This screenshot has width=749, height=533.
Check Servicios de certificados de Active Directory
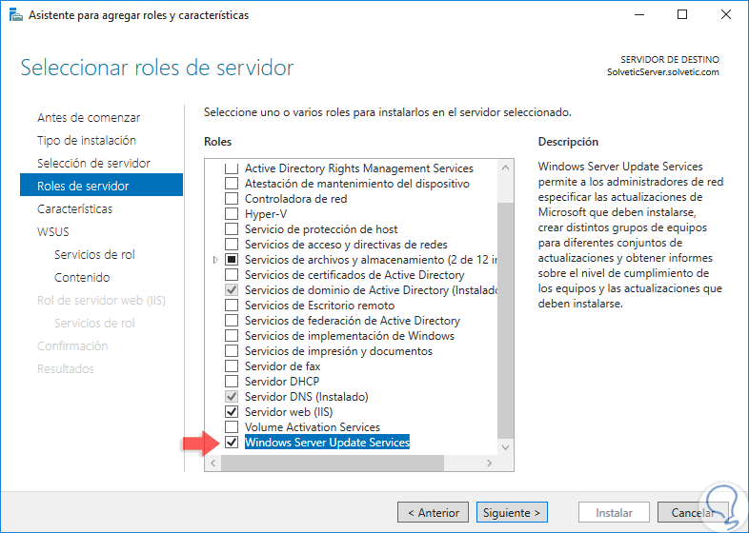pyautogui.click(x=232, y=275)
